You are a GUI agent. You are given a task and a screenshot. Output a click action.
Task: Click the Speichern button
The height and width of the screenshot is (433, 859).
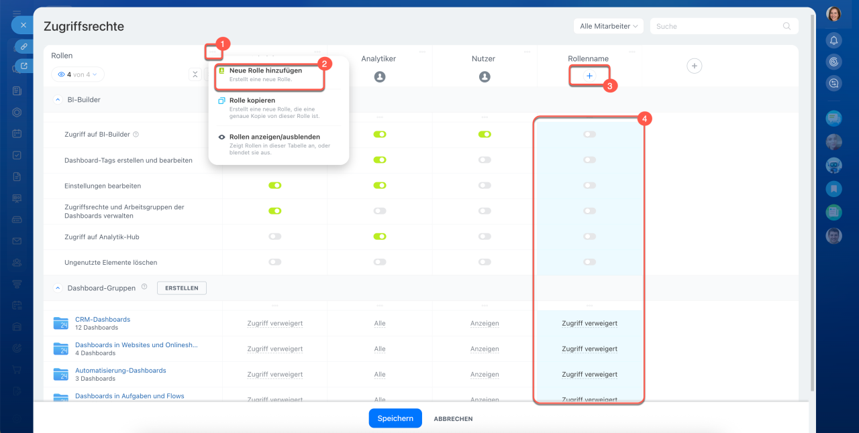click(395, 418)
